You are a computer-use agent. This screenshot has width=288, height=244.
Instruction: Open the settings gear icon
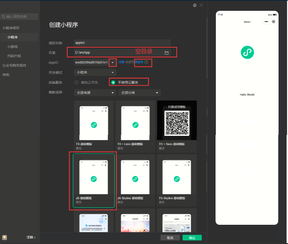tap(195, 5)
